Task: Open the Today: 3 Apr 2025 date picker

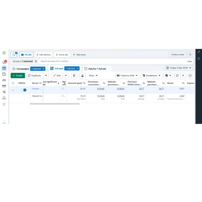Action: click(x=179, y=68)
